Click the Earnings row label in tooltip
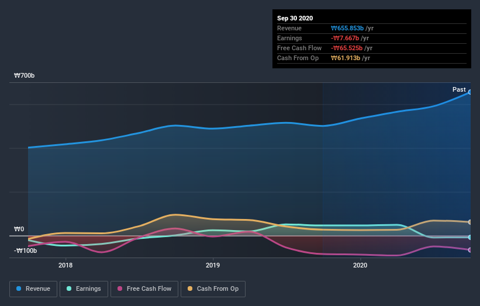 point(289,38)
